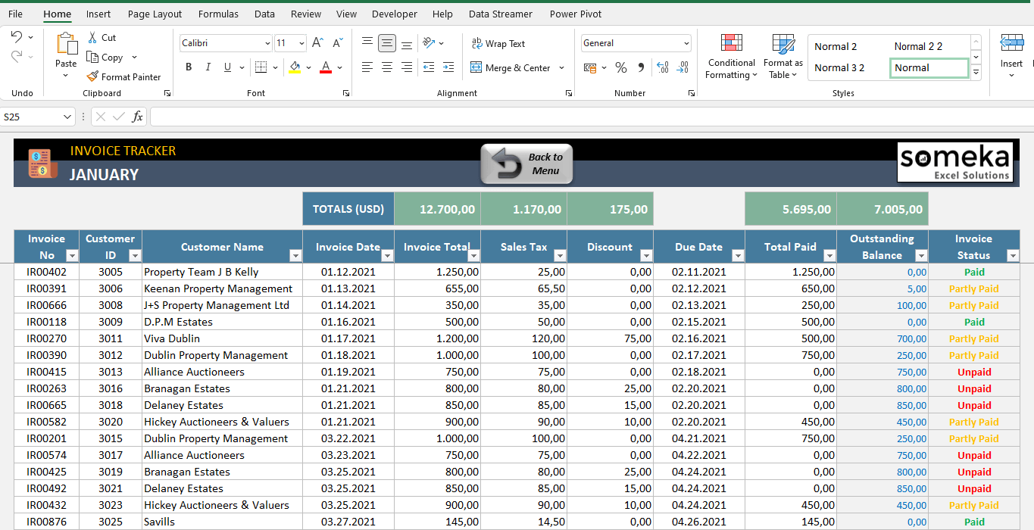Click the Format as Table icon

[782, 57]
